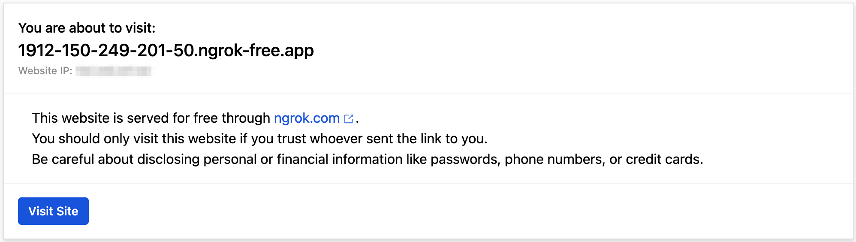The width and height of the screenshot is (856, 242).
Task: Click the "Website IP:" label
Action: click(45, 71)
